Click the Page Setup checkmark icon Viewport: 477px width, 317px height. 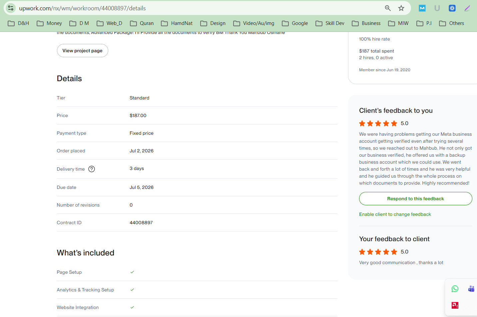pyautogui.click(x=132, y=272)
